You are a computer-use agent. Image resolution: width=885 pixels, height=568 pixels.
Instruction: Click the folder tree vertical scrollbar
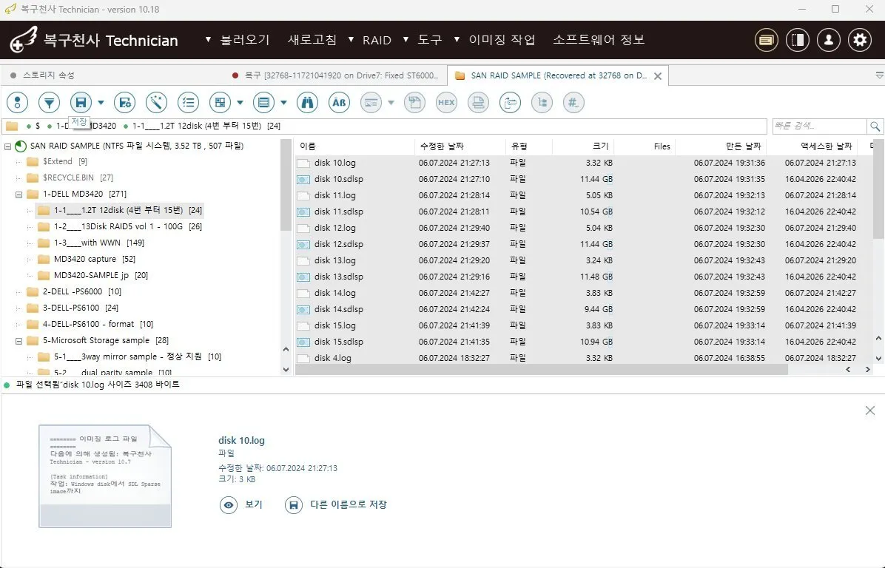[286, 185]
